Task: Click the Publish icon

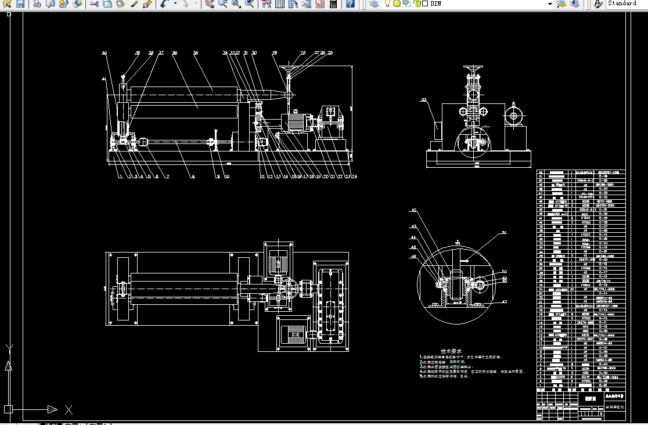Action: (x=64, y=3)
